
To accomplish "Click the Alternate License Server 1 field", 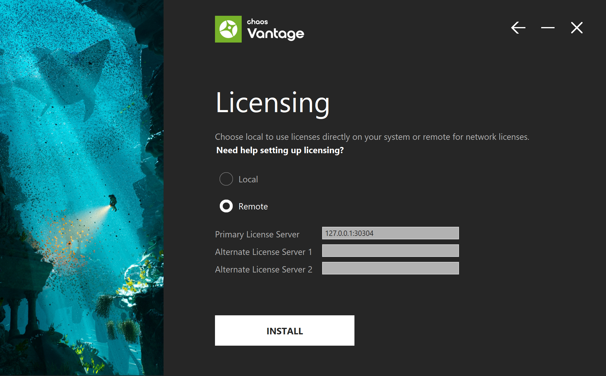I will [390, 251].
